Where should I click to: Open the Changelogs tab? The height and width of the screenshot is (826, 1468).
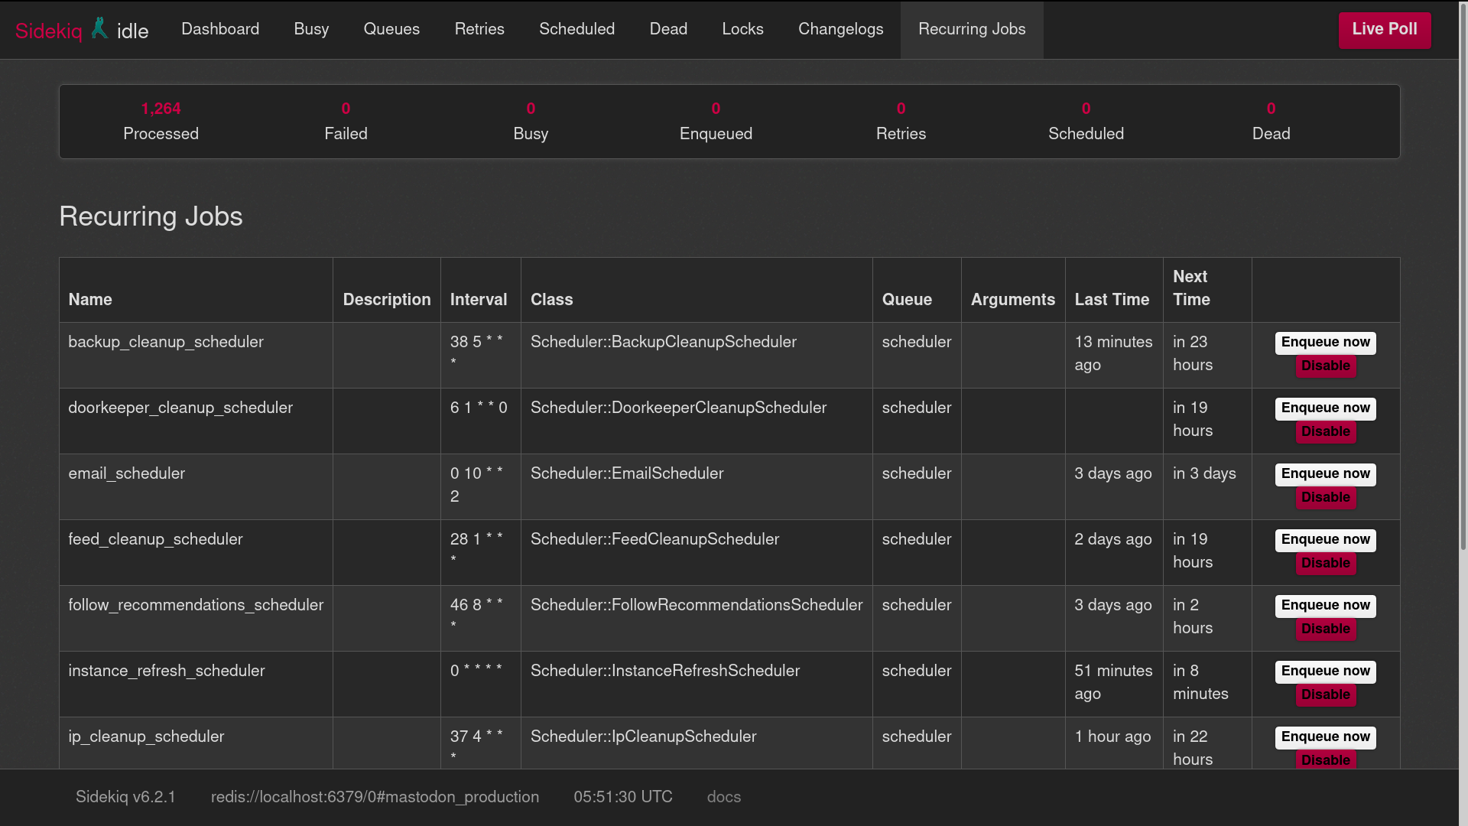coord(840,29)
